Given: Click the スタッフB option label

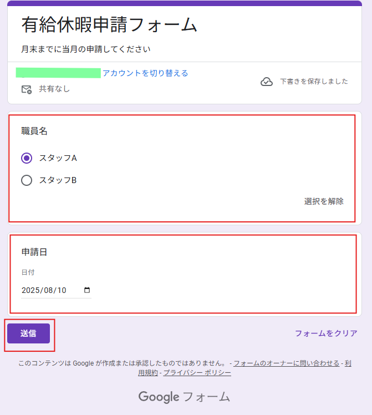Looking at the screenshot, I should (58, 180).
